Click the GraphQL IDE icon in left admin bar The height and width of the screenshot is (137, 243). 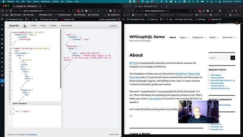click(x=62, y=19)
